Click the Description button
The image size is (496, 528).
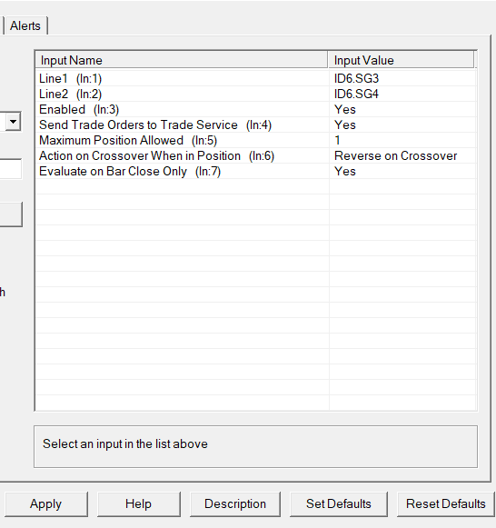[x=235, y=503]
